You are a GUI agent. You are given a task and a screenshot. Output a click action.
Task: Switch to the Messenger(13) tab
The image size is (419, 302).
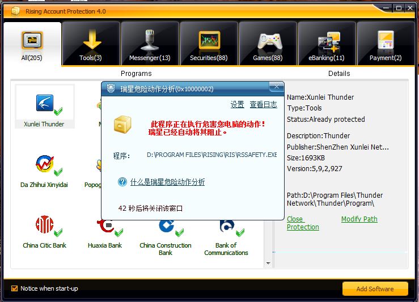(x=150, y=44)
